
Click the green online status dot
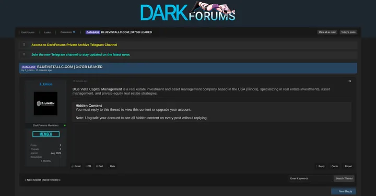click(65, 125)
